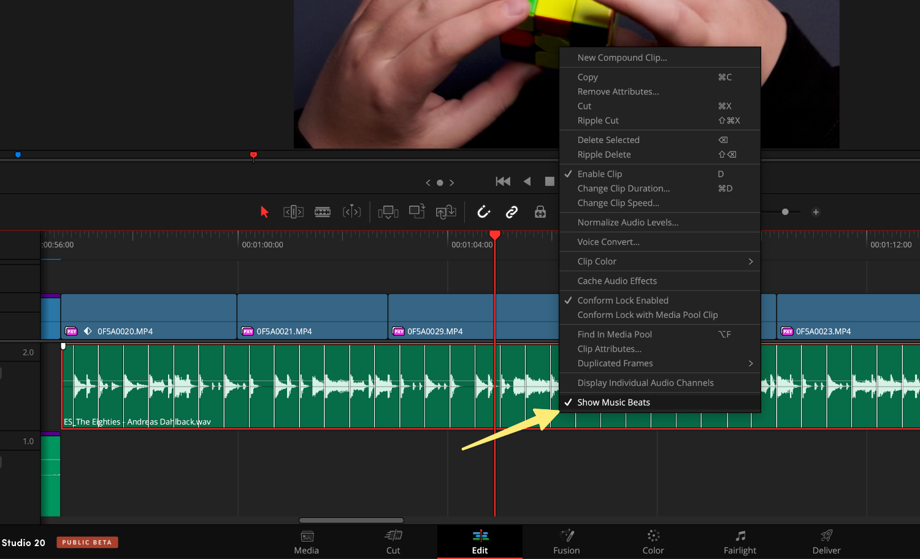Image resolution: width=920 pixels, height=559 pixels.
Task: Click the previous-clip chevron above the viewer
Action: (x=428, y=182)
